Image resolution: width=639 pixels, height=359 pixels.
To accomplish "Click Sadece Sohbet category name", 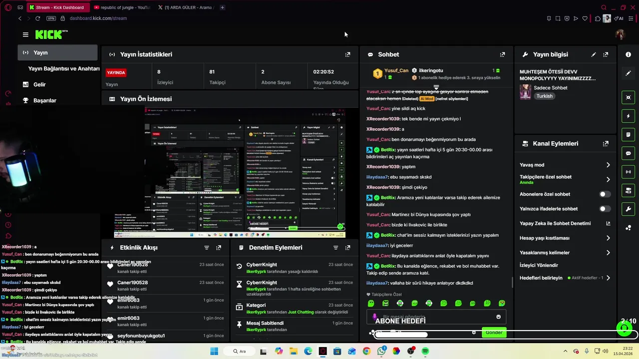I will tap(551, 88).
